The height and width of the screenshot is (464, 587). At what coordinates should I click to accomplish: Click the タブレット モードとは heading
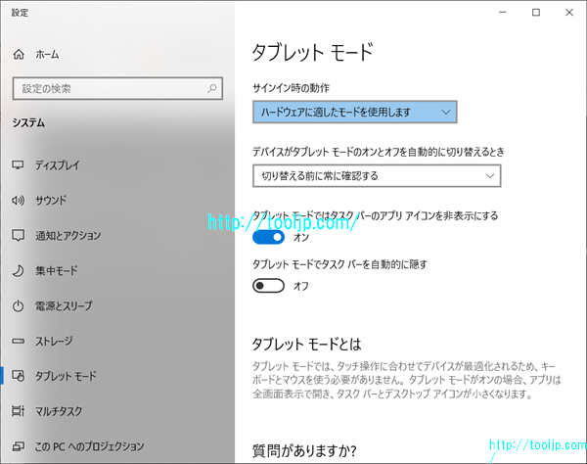tap(306, 344)
